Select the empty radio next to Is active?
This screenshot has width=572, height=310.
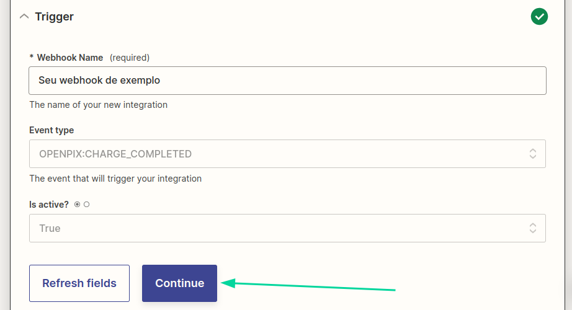86,204
